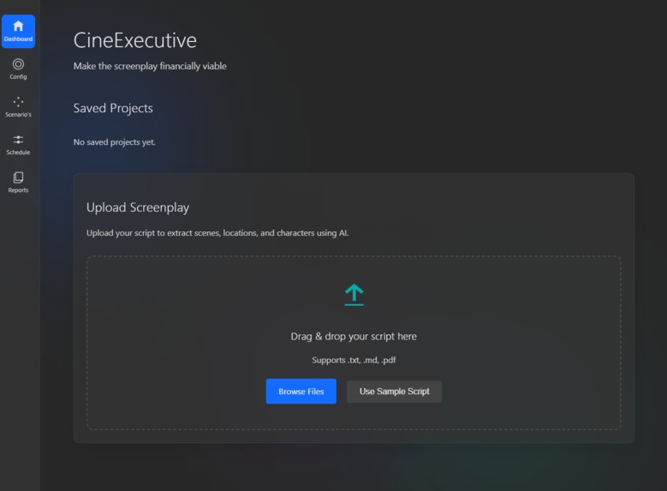
Task: Open the Config section in sidebar
Action: click(18, 69)
